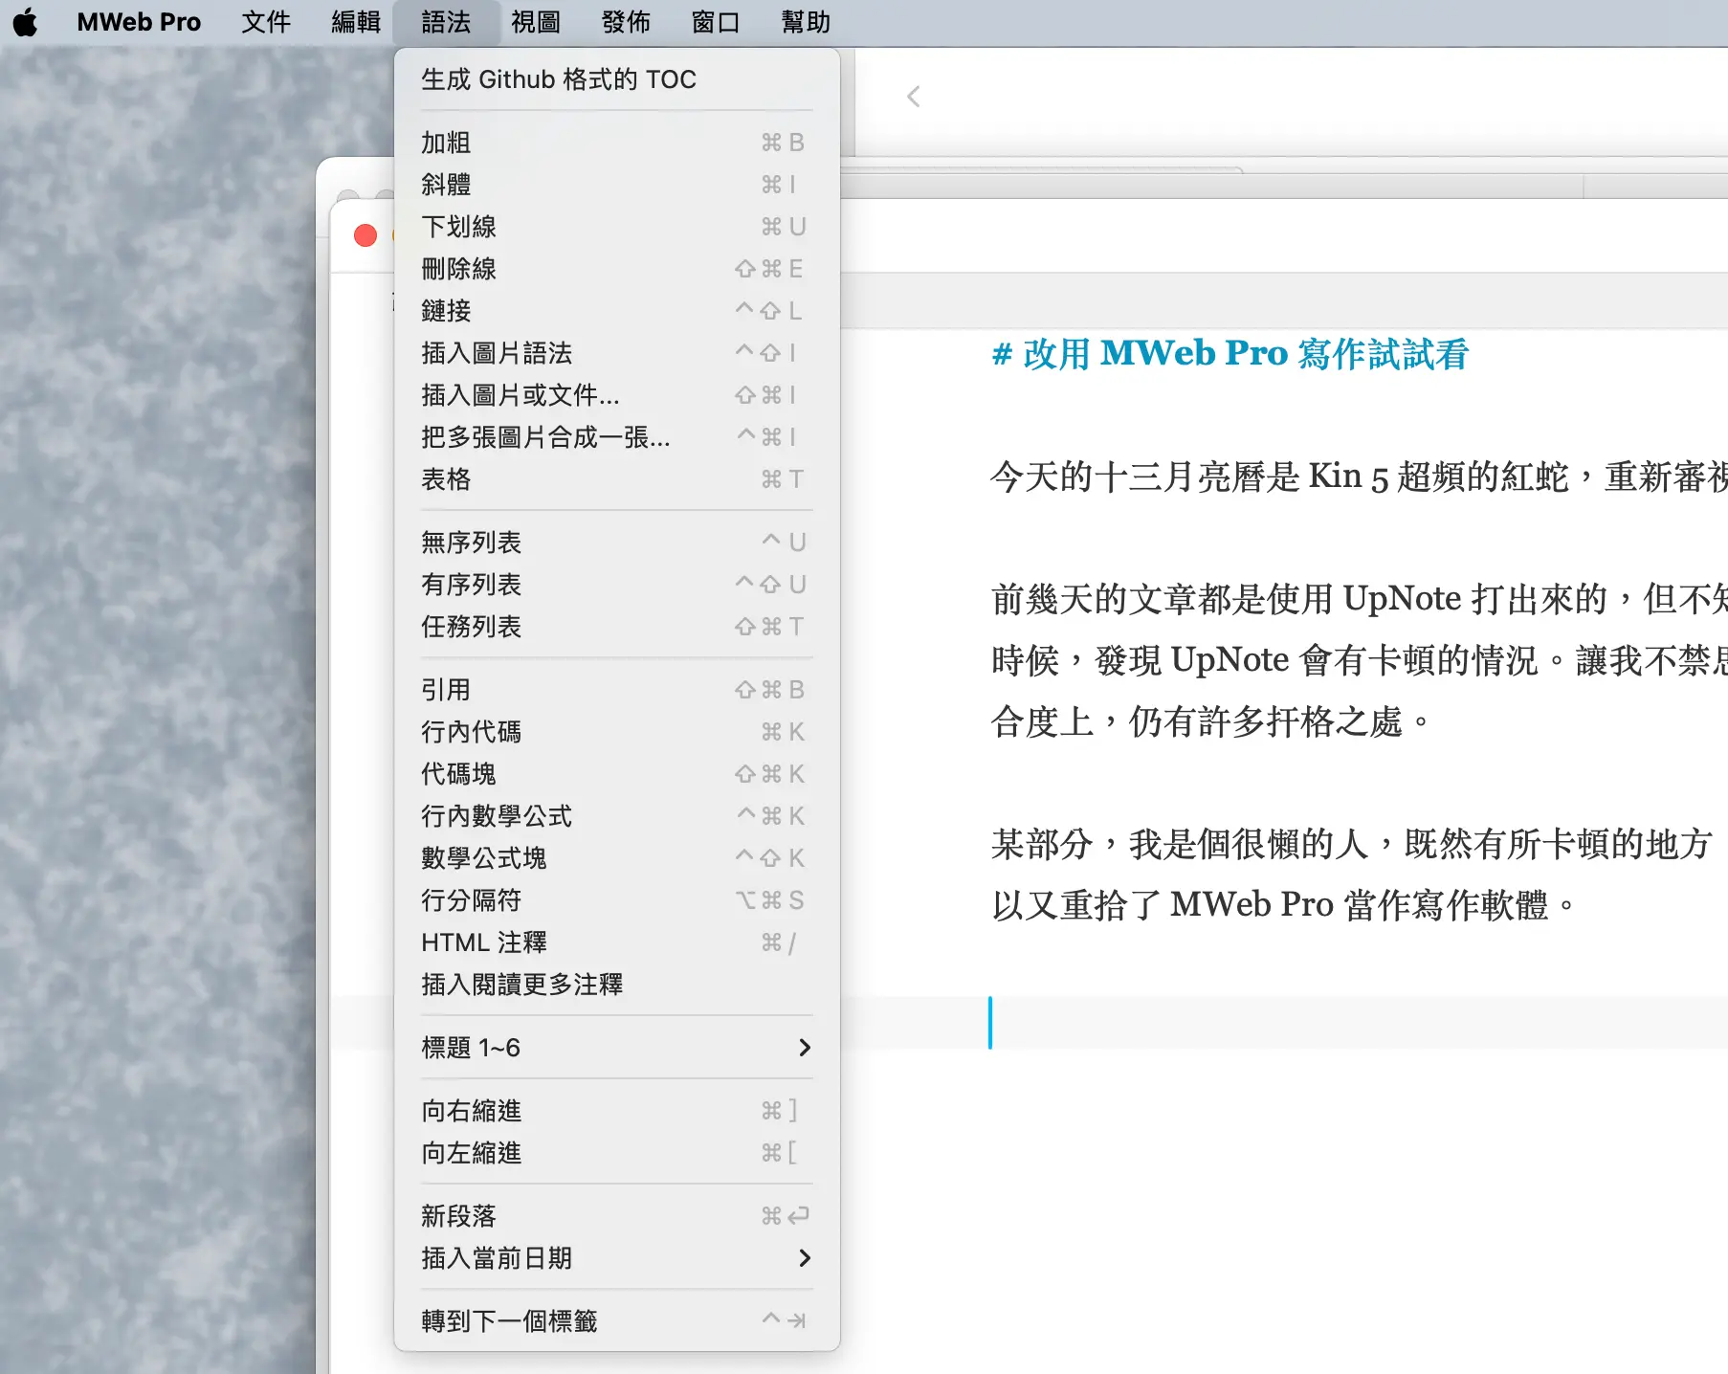
Task: Open the 幫助 menu
Action: (x=806, y=22)
